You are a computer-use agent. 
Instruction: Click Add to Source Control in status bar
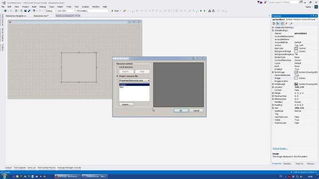(304, 173)
